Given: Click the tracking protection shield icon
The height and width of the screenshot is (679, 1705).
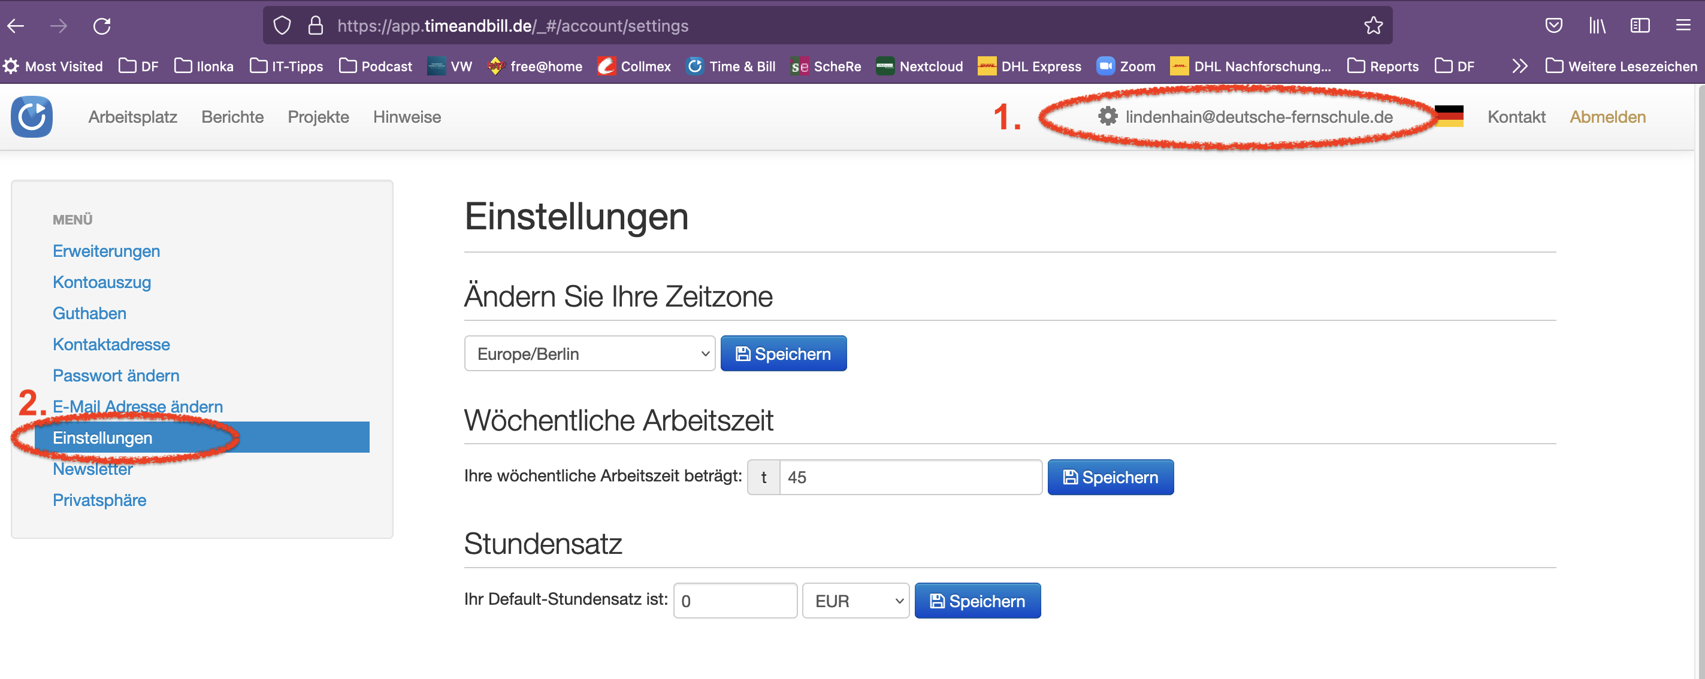Looking at the screenshot, I should (x=282, y=26).
